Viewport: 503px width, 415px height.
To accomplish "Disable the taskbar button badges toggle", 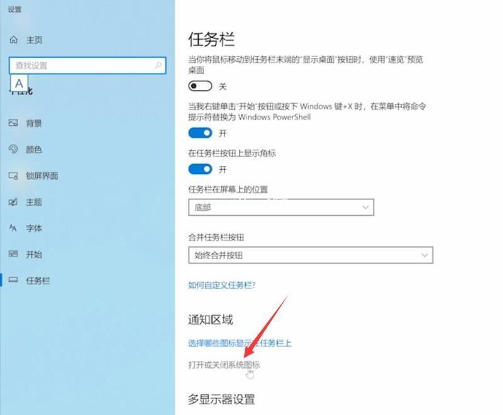I will tap(200, 169).
